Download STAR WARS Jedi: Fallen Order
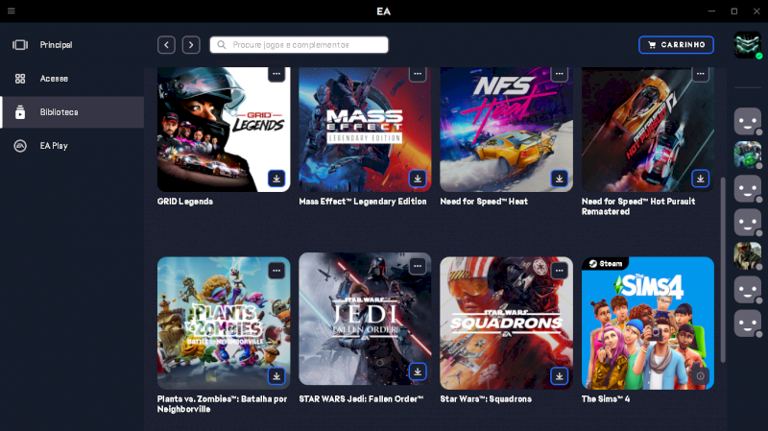 click(418, 371)
